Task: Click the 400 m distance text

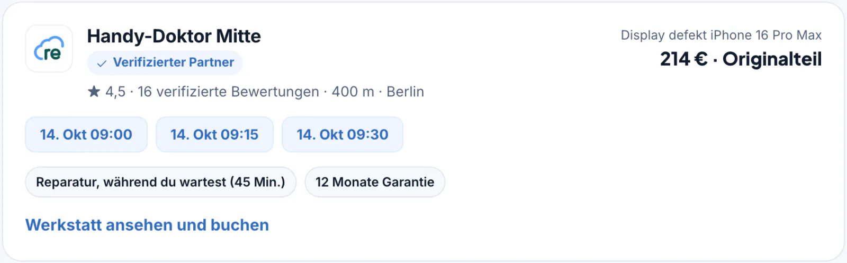Action: point(353,92)
